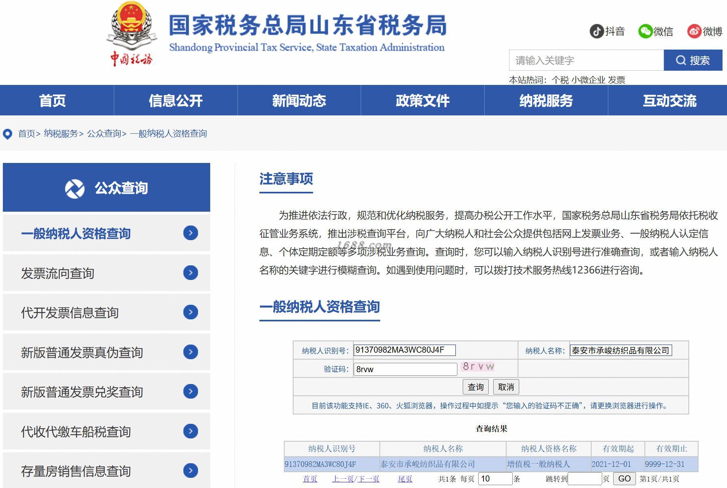The width and height of the screenshot is (727, 488).
Task: Open sidebar item 发票流向查询
Action: [x=107, y=273]
